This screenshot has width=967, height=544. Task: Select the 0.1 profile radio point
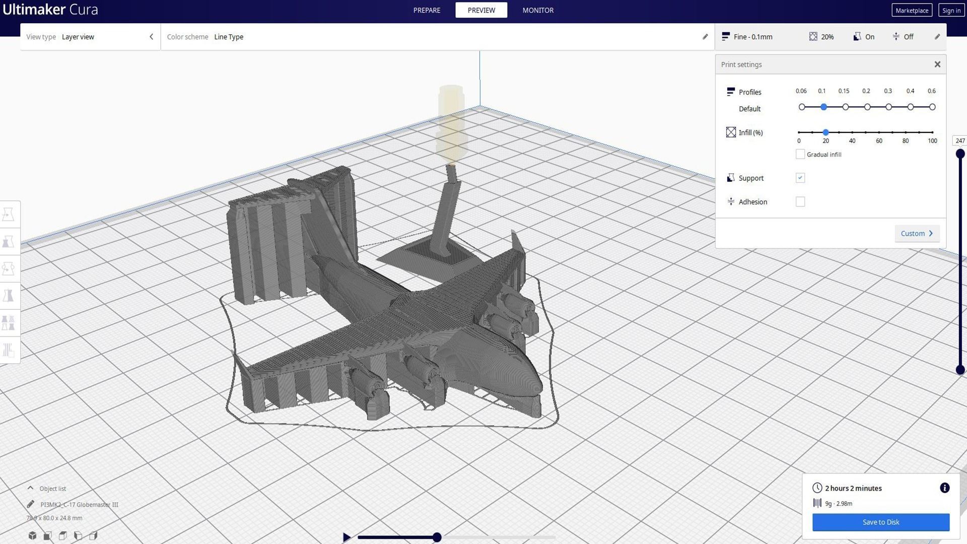[x=824, y=107]
